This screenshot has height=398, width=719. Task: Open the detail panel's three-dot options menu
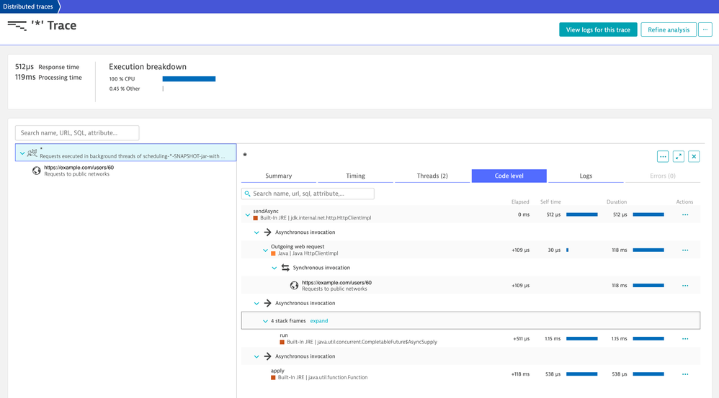pyautogui.click(x=663, y=156)
